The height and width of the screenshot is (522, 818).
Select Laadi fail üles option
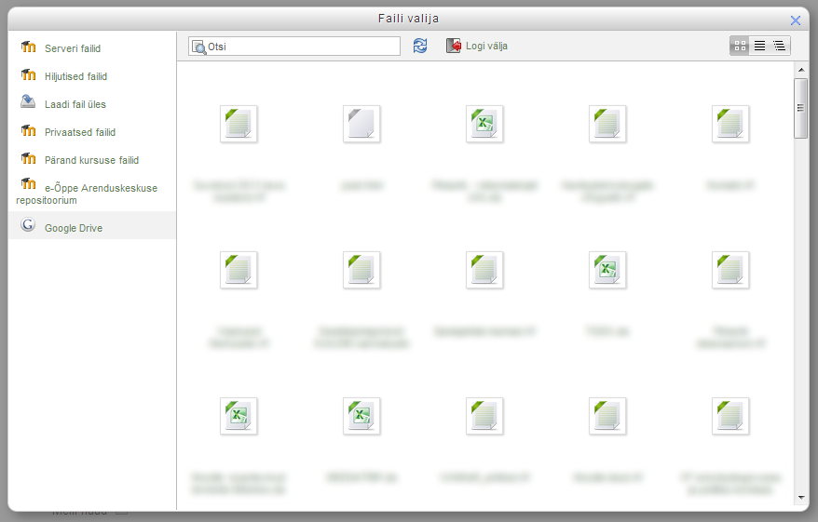click(x=75, y=104)
